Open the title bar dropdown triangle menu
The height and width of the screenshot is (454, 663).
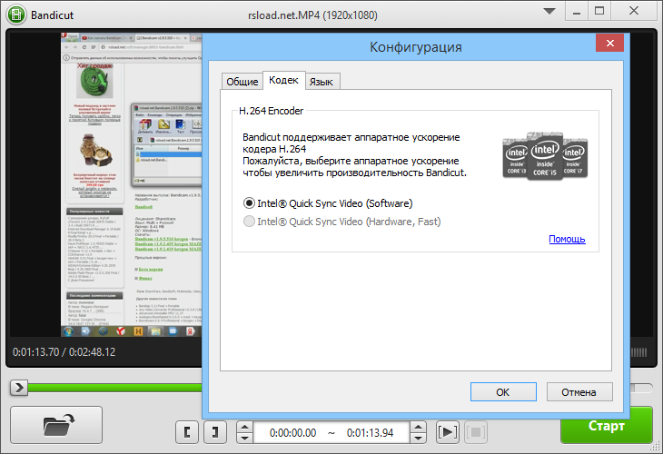click(x=549, y=12)
